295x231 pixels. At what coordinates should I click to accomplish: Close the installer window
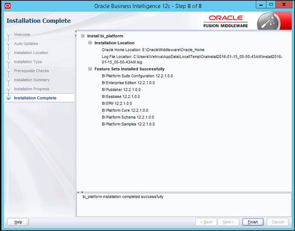[284, 5]
